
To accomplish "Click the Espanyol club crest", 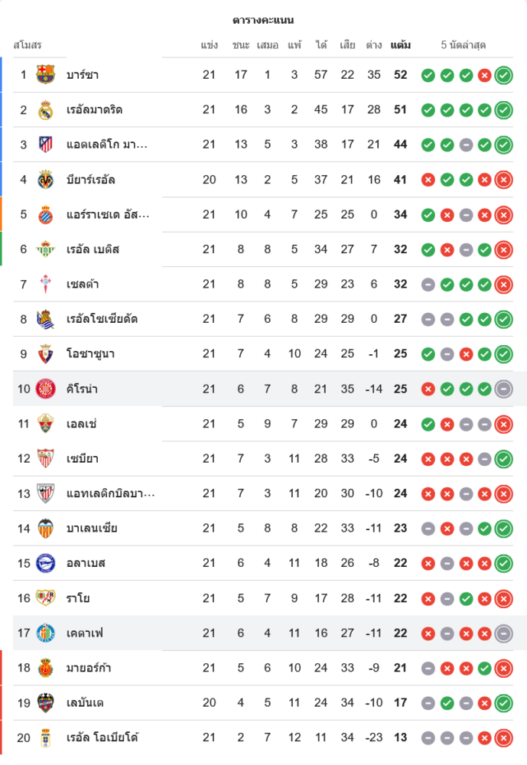I will click(46, 214).
